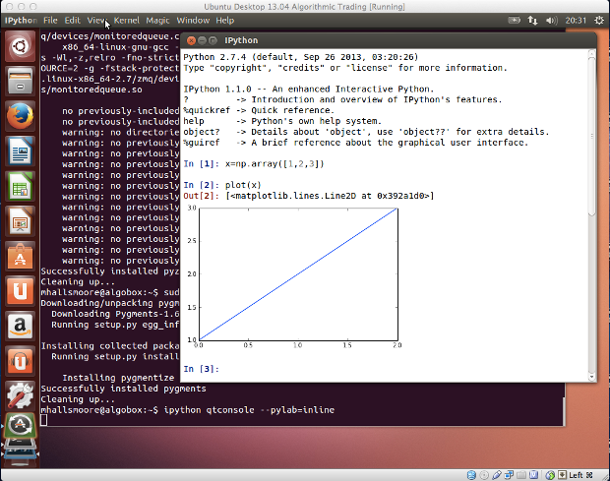Open the Help menu
Screen dimensions: 610x481
[225, 21]
